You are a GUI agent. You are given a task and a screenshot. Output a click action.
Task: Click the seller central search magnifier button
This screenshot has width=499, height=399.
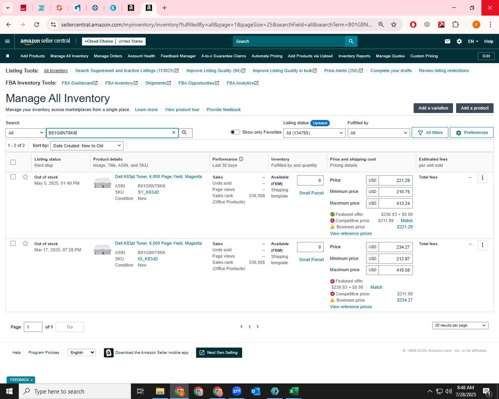351,41
